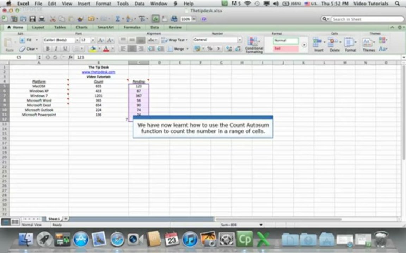
Task: Add a new sheet with the plus button
Action: point(66,219)
